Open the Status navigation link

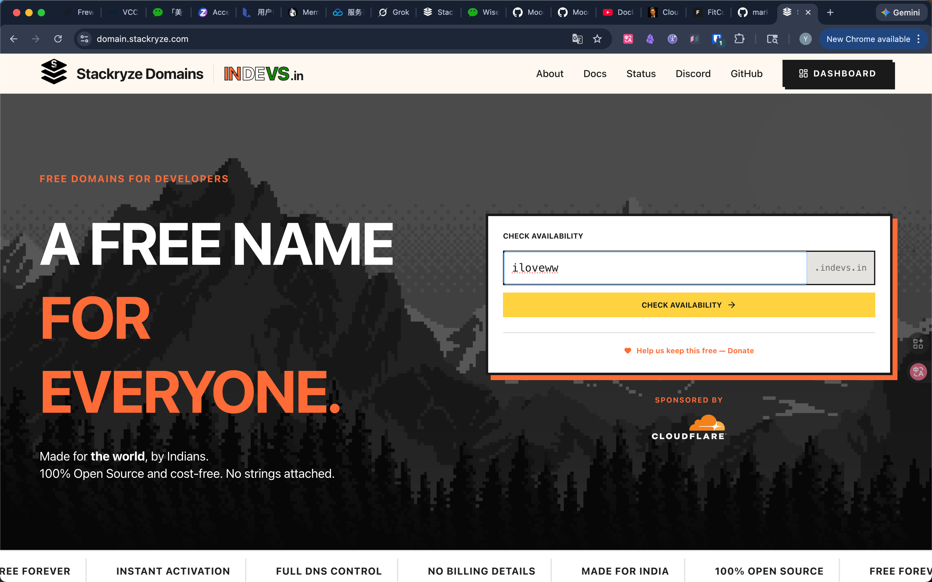641,73
